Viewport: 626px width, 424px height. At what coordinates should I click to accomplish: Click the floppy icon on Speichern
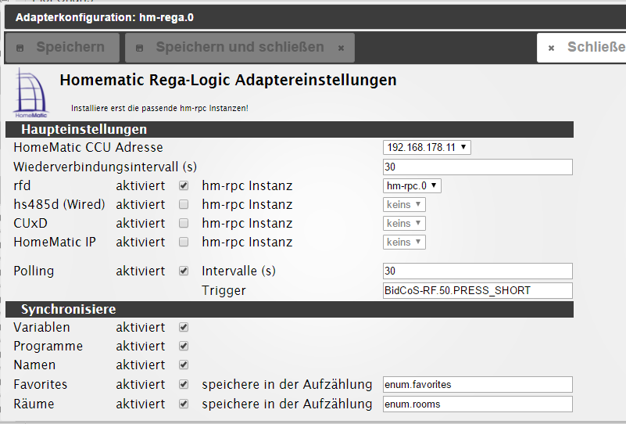pyautogui.click(x=20, y=48)
